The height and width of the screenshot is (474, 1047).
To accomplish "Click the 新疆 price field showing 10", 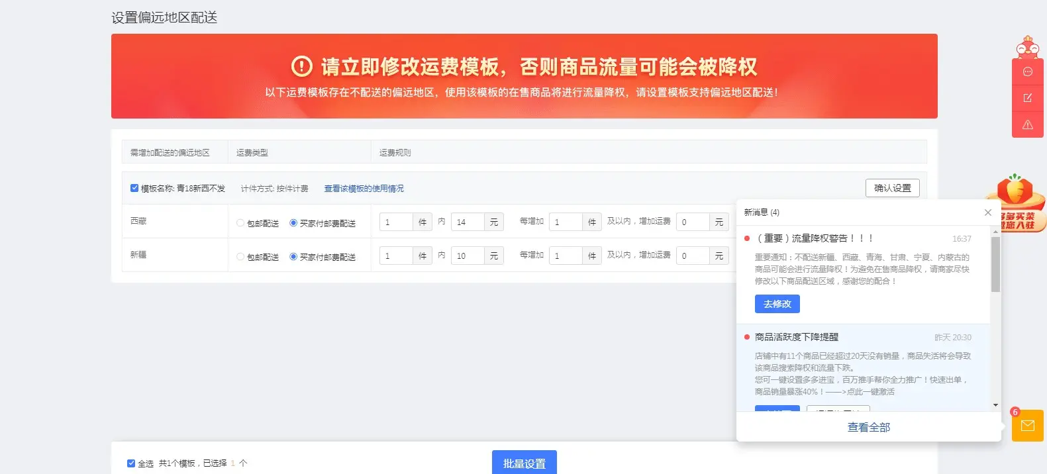I will pyautogui.click(x=468, y=256).
